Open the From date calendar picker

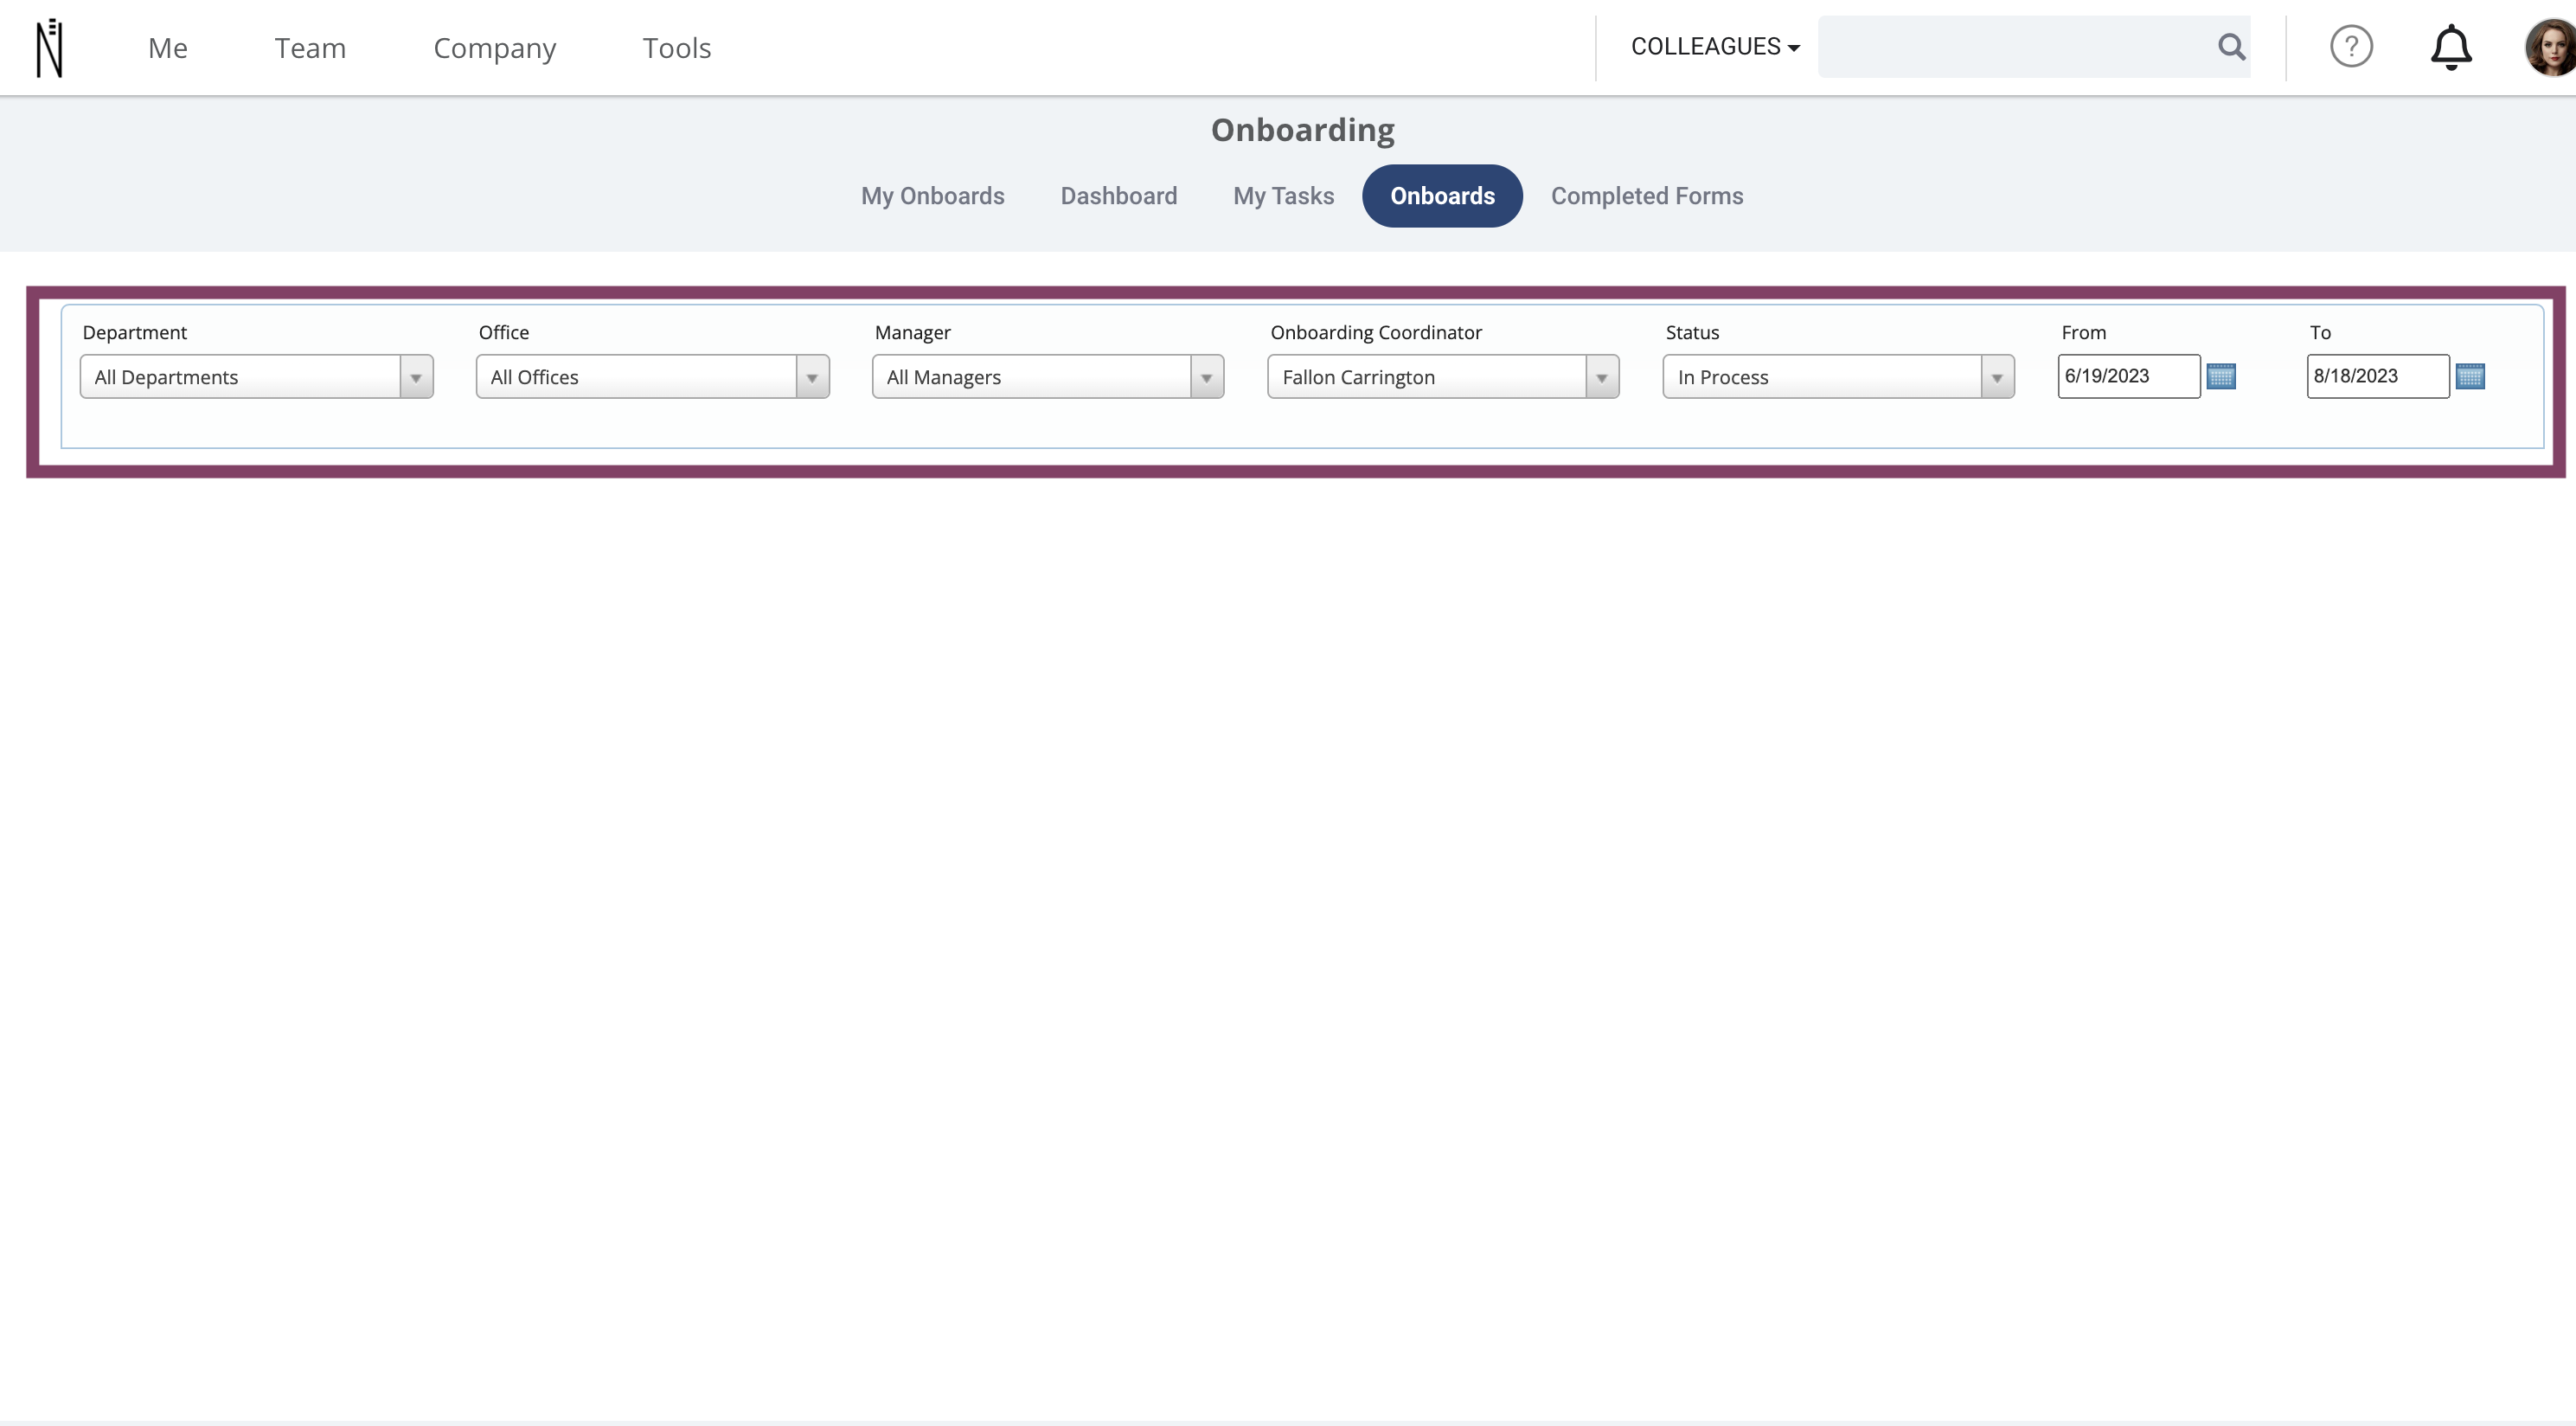(x=2221, y=376)
